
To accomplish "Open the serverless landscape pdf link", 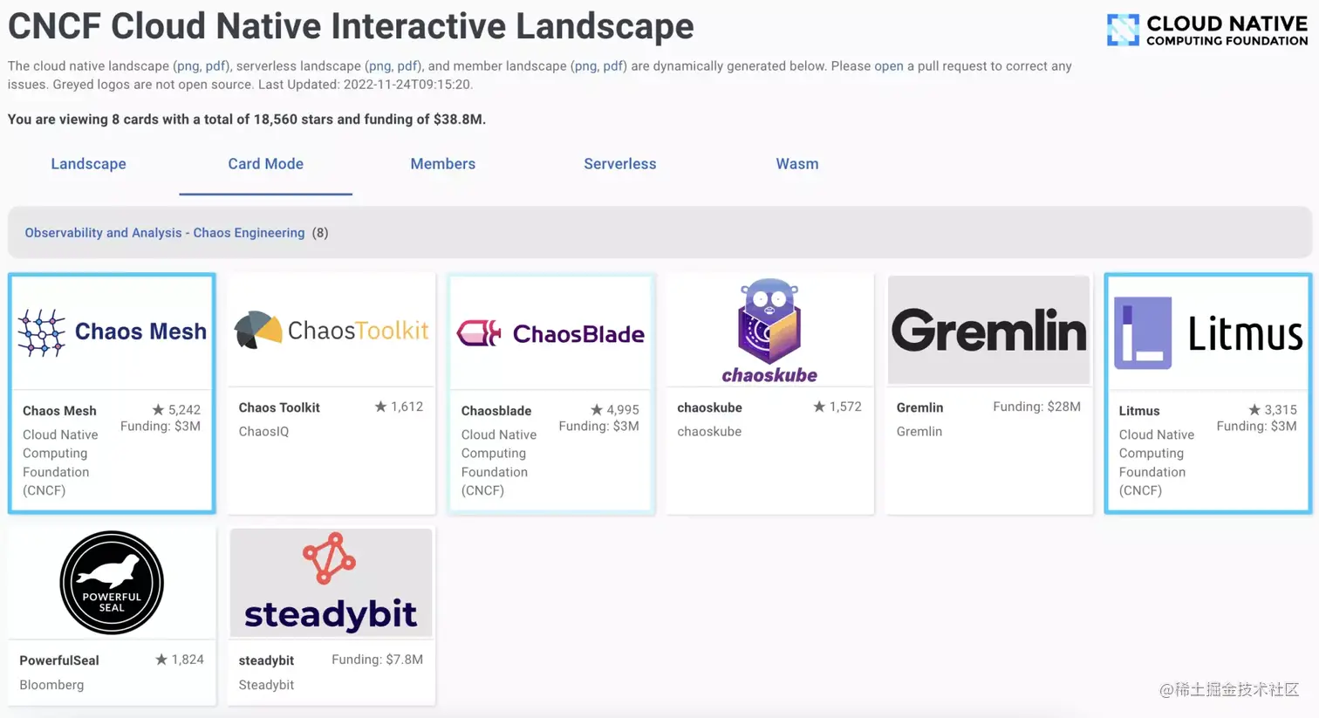I will click(407, 66).
